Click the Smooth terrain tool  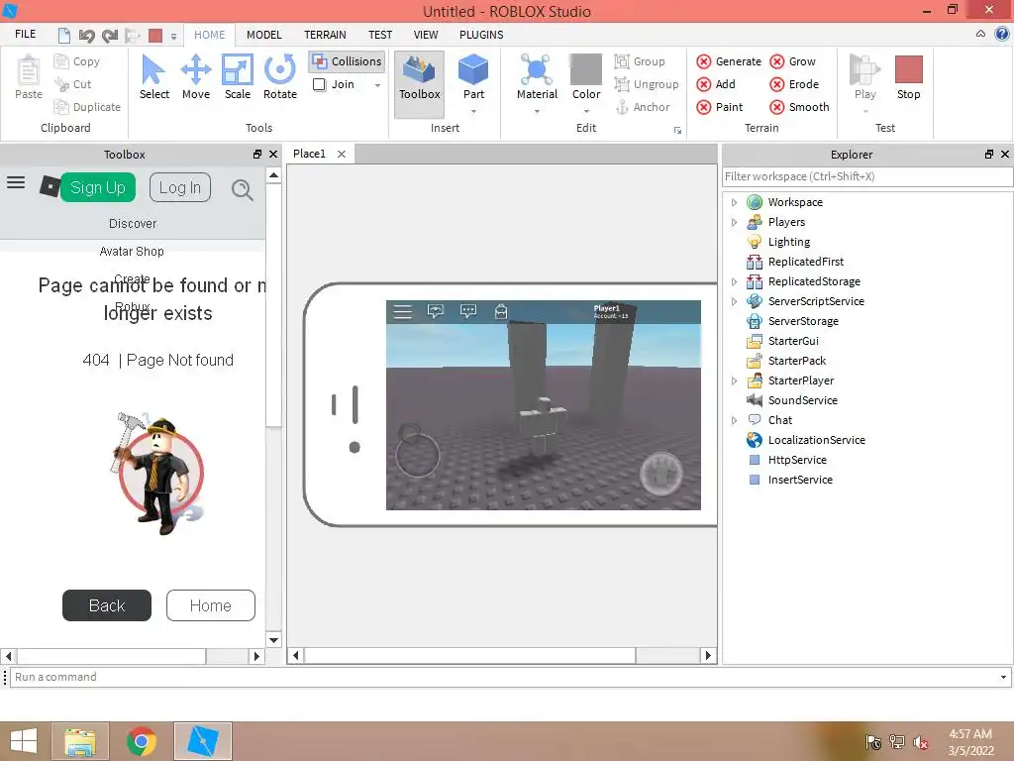pyautogui.click(x=799, y=107)
